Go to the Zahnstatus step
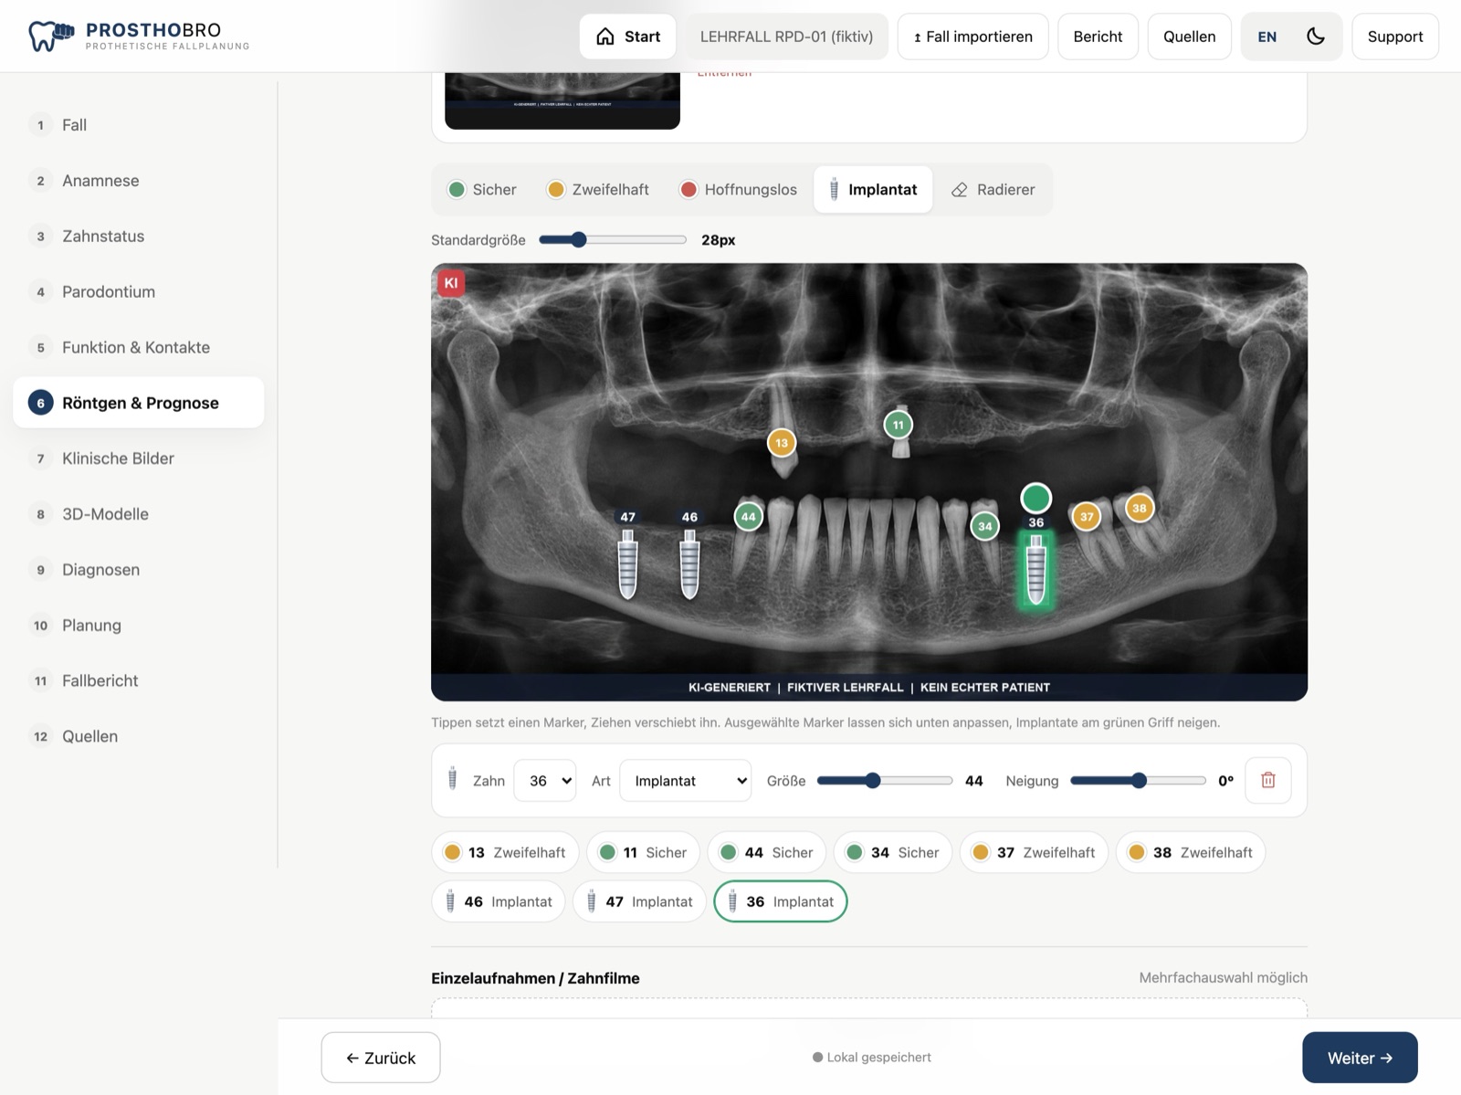This screenshot has height=1095, width=1461. [139, 236]
